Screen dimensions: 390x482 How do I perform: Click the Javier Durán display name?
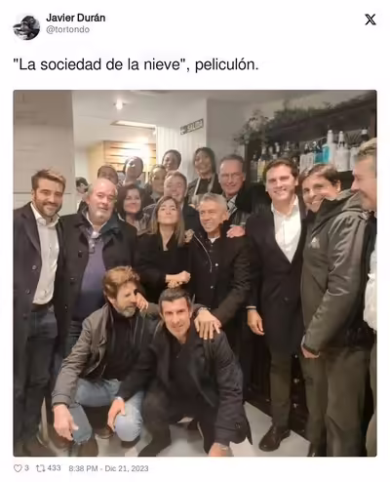pyautogui.click(x=76, y=18)
